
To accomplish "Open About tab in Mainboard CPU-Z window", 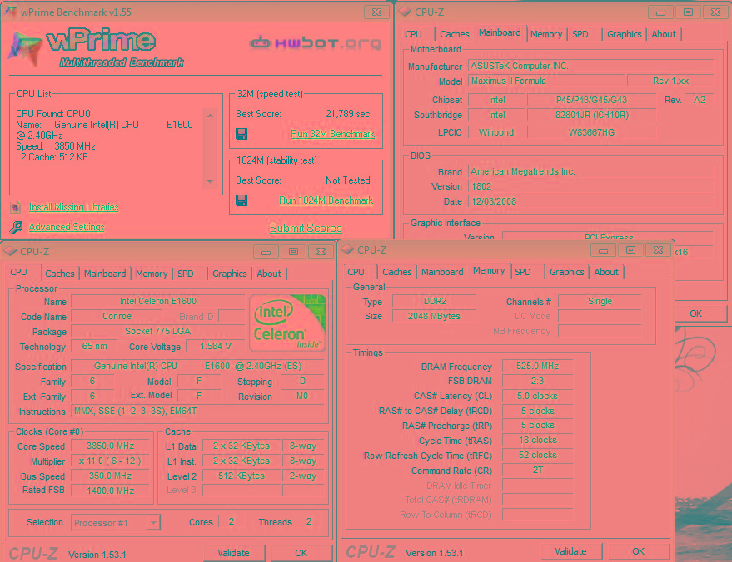I will pyautogui.click(x=664, y=34).
